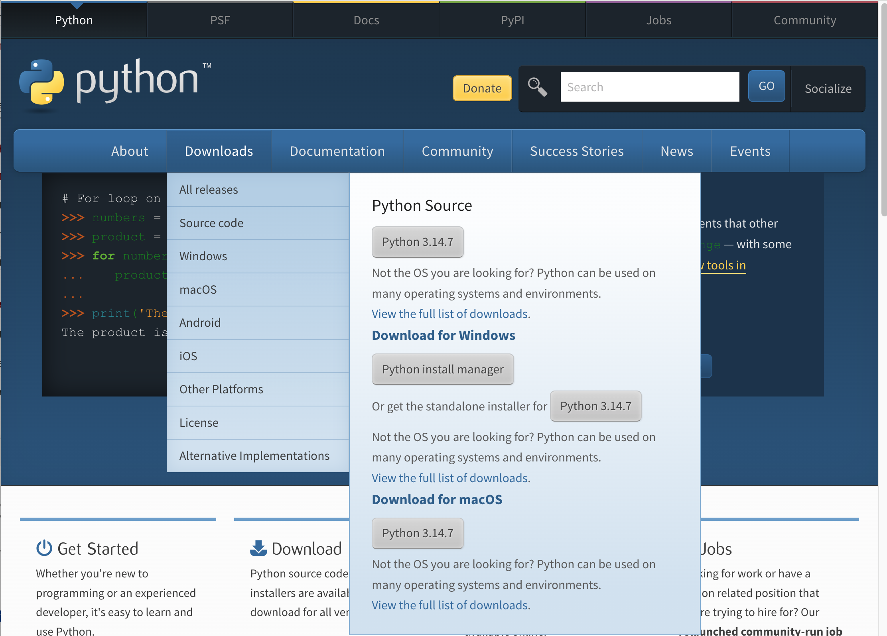Select Source code in Downloads menu
The height and width of the screenshot is (636, 887).
click(258, 223)
